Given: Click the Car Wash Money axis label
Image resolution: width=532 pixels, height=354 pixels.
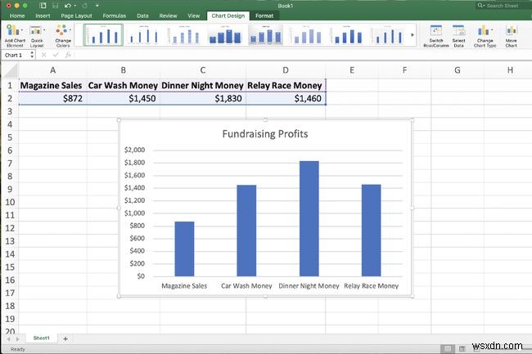Looking at the screenshot, I should [246, 286].
